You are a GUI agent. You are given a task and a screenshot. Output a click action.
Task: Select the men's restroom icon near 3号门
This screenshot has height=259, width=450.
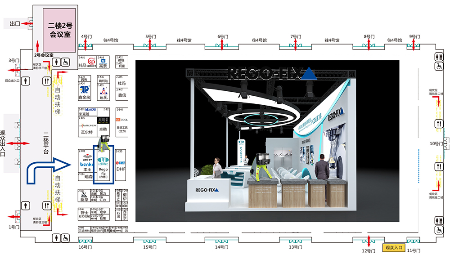[x=26, y=81]
